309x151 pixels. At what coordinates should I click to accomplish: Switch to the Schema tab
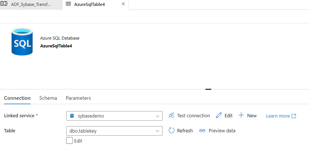click(48, 98)
